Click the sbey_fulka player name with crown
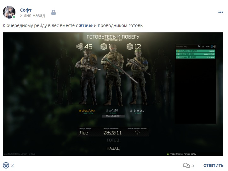Image resolution: width=228 pixels, height=171 pixels. [x=87, y=111]
